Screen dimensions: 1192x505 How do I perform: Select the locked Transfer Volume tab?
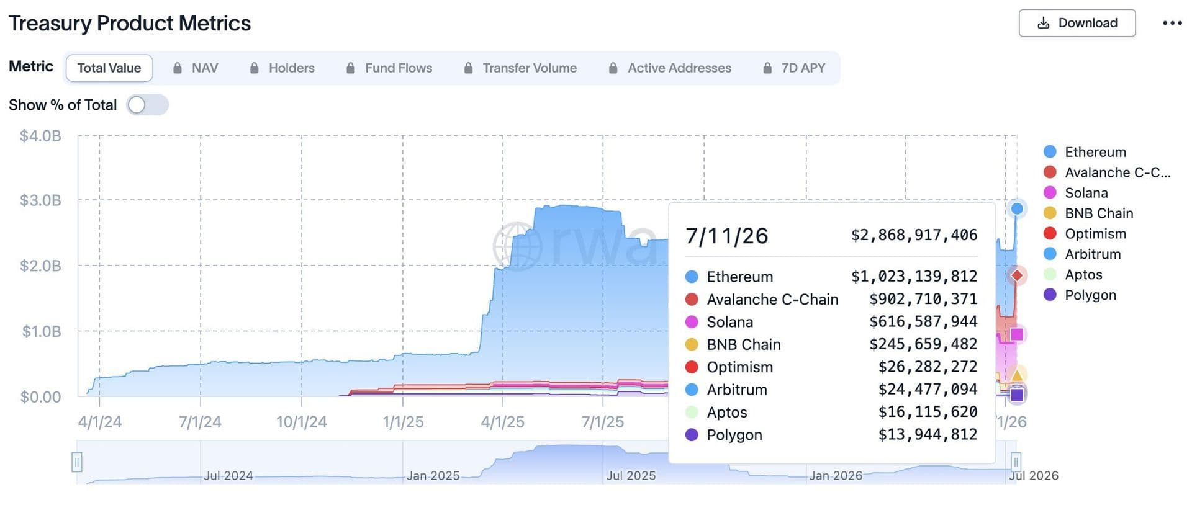[x=521, y=68]
